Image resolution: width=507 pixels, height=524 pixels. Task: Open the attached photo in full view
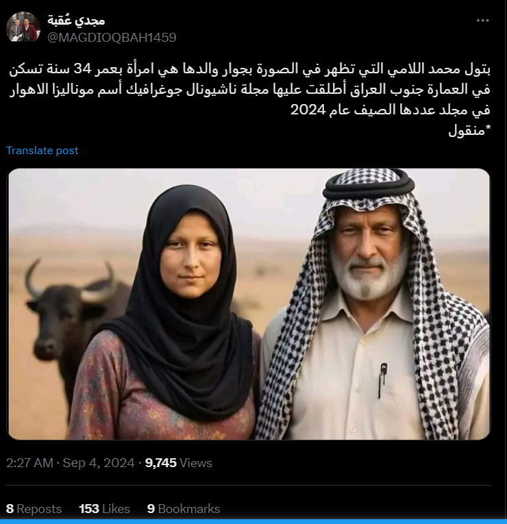pyautogui.click(x=249, y=303)
